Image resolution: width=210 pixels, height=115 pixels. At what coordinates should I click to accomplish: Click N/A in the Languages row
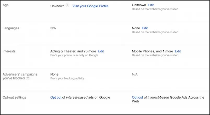[53, 28]
